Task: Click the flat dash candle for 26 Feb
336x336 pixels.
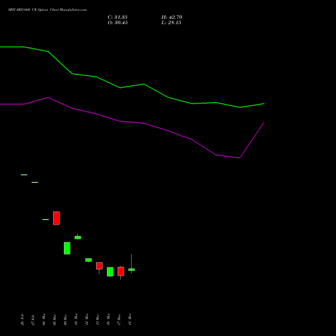Action: tap(24, 175)
